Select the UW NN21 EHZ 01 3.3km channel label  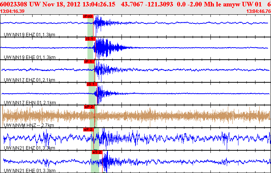[30, 148]
